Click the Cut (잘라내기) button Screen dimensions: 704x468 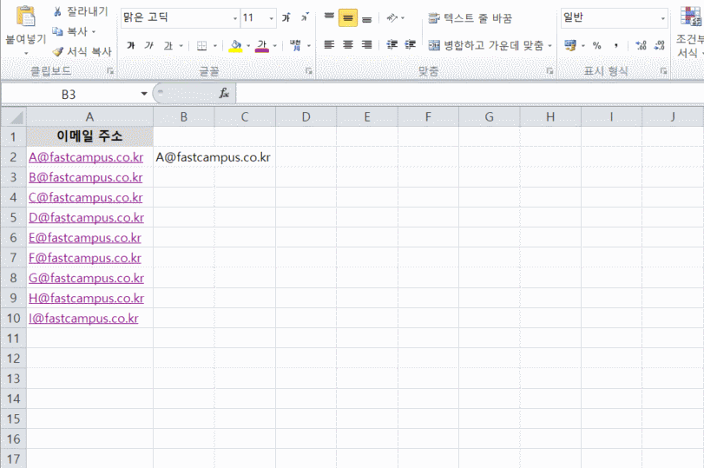click(81, 11)
